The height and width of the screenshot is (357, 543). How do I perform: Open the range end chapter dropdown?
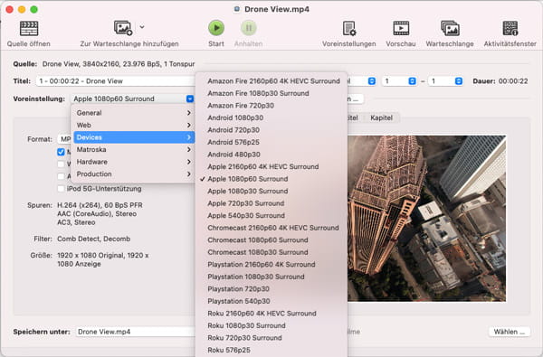pyautogui.click(x=445, y=81)
